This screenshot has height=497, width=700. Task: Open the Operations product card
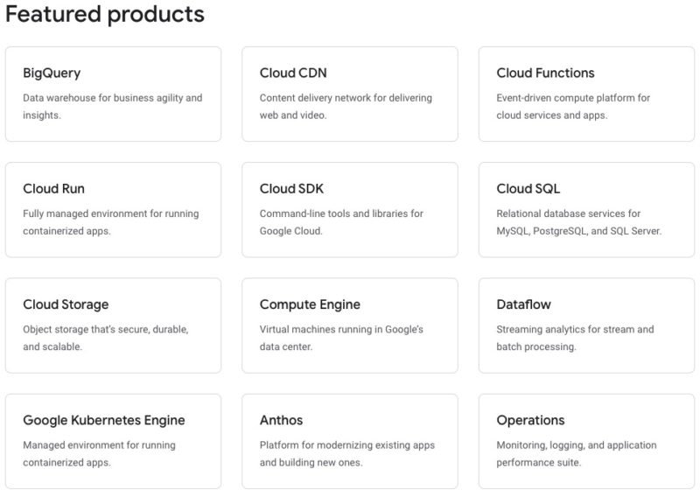pyautogui.click(x=586, y=441)
